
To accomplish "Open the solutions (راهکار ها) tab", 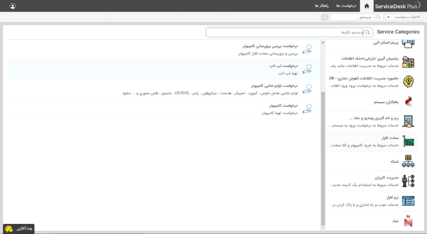I will (x=322, y=6).
